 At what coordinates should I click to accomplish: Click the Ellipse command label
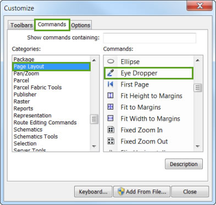130,61
